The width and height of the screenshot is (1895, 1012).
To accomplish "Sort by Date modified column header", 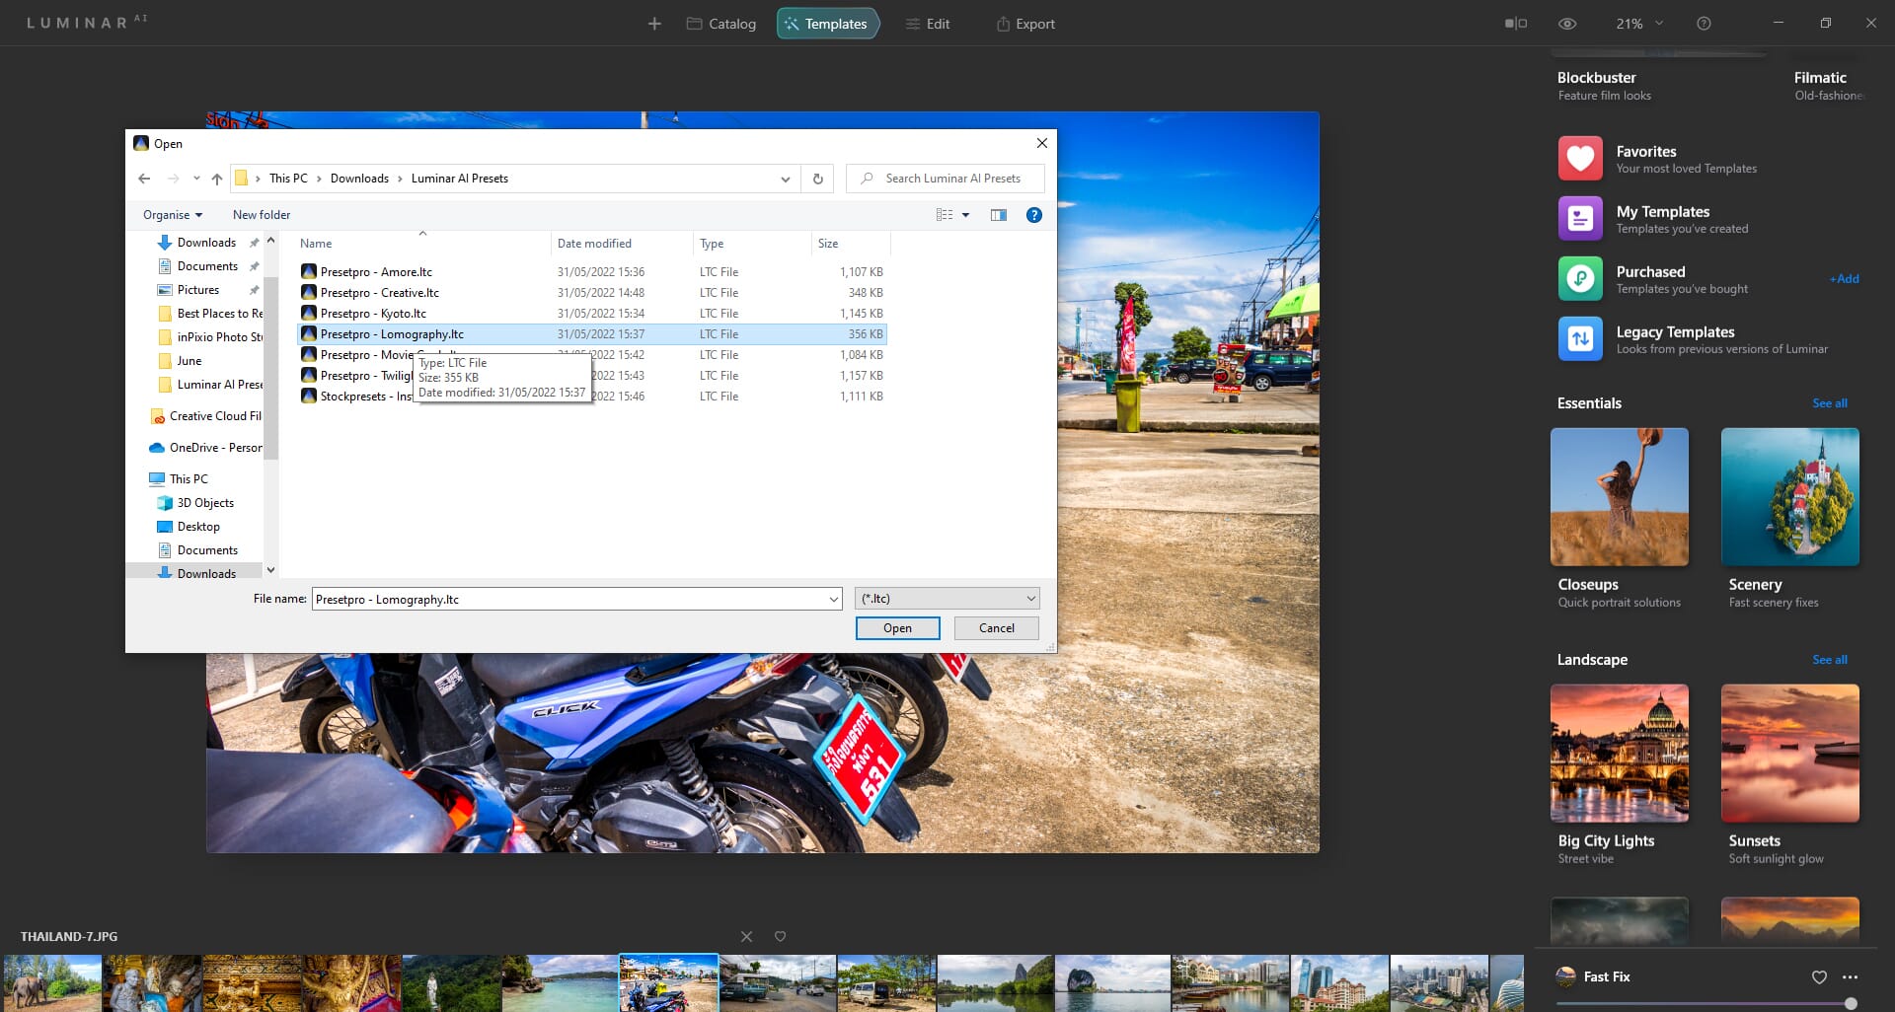I will (622, 244).
